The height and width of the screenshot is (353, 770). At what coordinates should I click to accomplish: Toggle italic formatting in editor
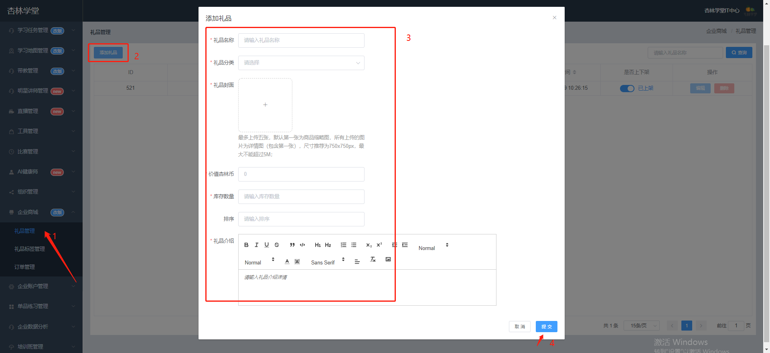pos(257,245)
